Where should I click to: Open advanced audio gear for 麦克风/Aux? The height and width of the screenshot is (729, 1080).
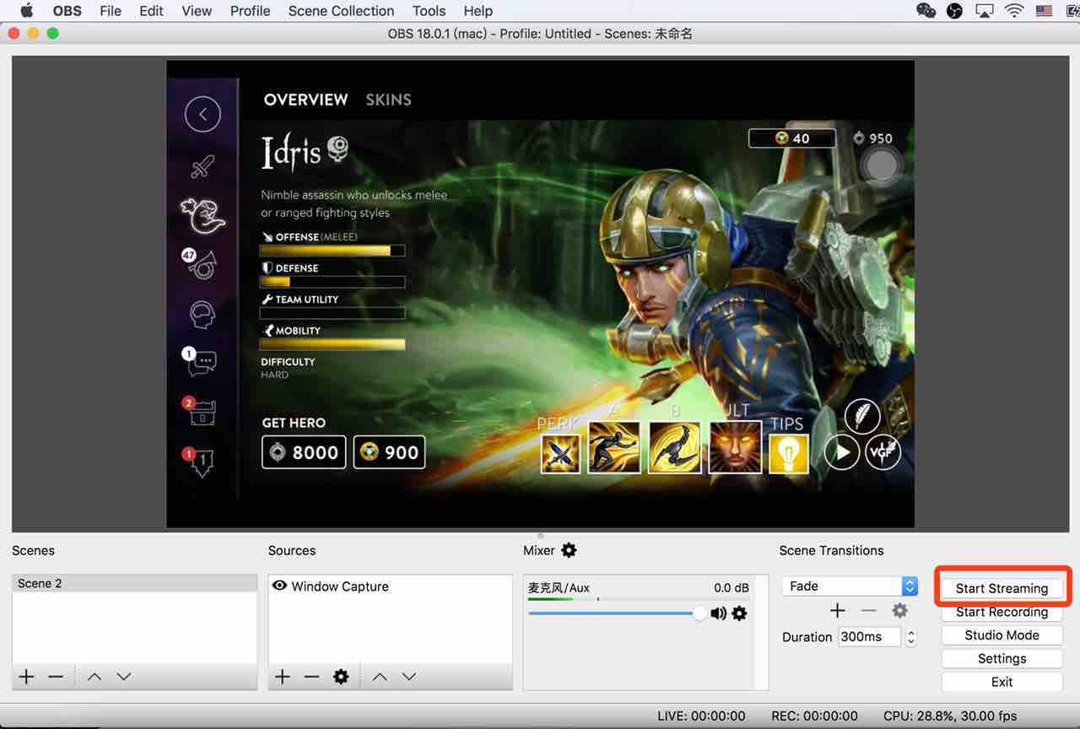[740, 613]
